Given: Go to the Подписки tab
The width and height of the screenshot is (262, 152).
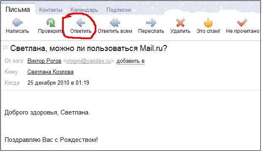Looking at the screenshot, I should (x=119, y=10).
